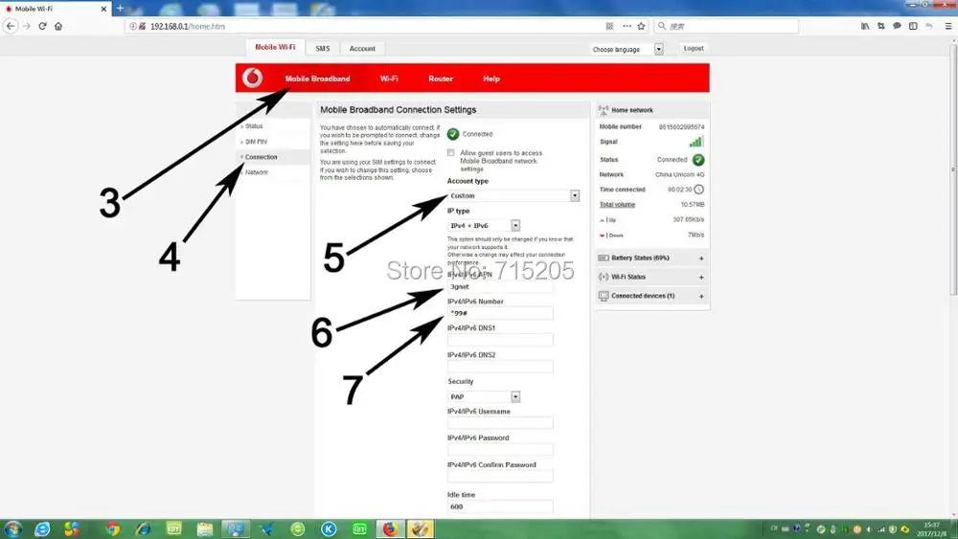Click the IPv4/IPv6 DNS2 field

click(x=500, y=367)
